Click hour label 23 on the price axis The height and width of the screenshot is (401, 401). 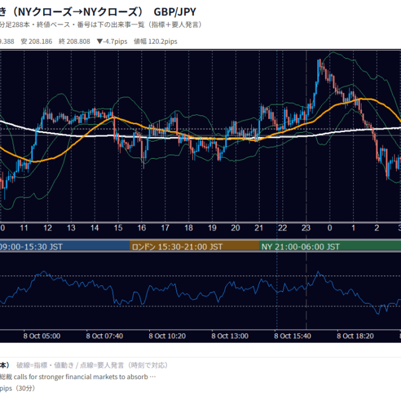306,228
